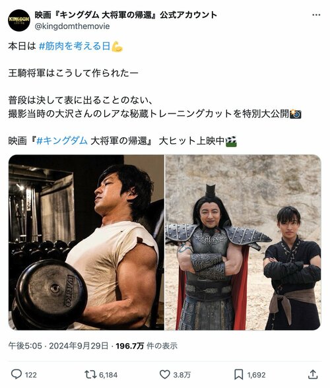Open the three-dot more options menu
The height and width of the screenshot is (388, 330).
click(316, 15)
